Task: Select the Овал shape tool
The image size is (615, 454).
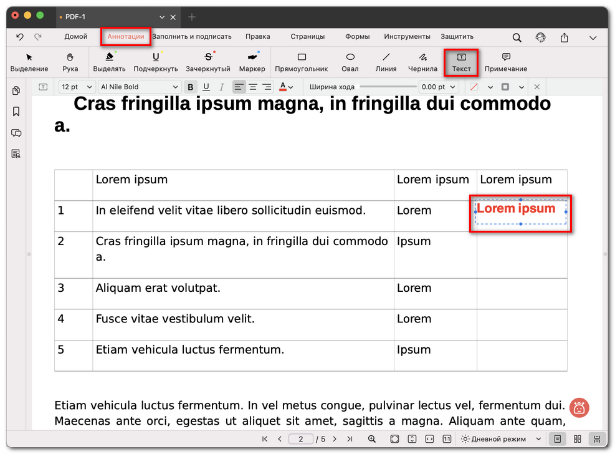Action: point(350,62)
